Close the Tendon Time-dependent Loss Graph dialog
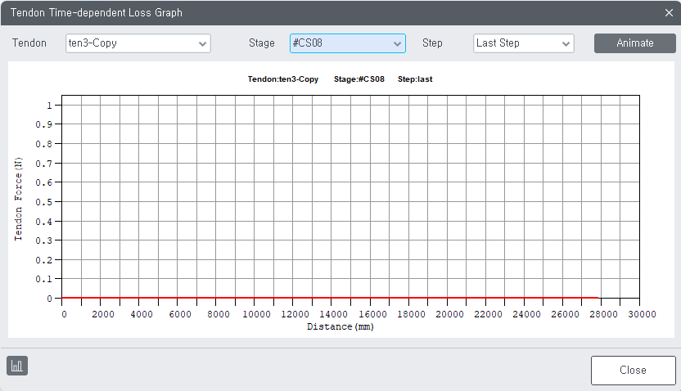681x391 pixels. click(x=669, y=12)
